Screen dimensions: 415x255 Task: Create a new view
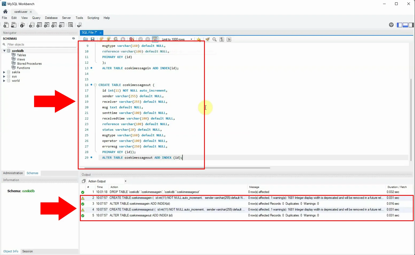[47, 25]
